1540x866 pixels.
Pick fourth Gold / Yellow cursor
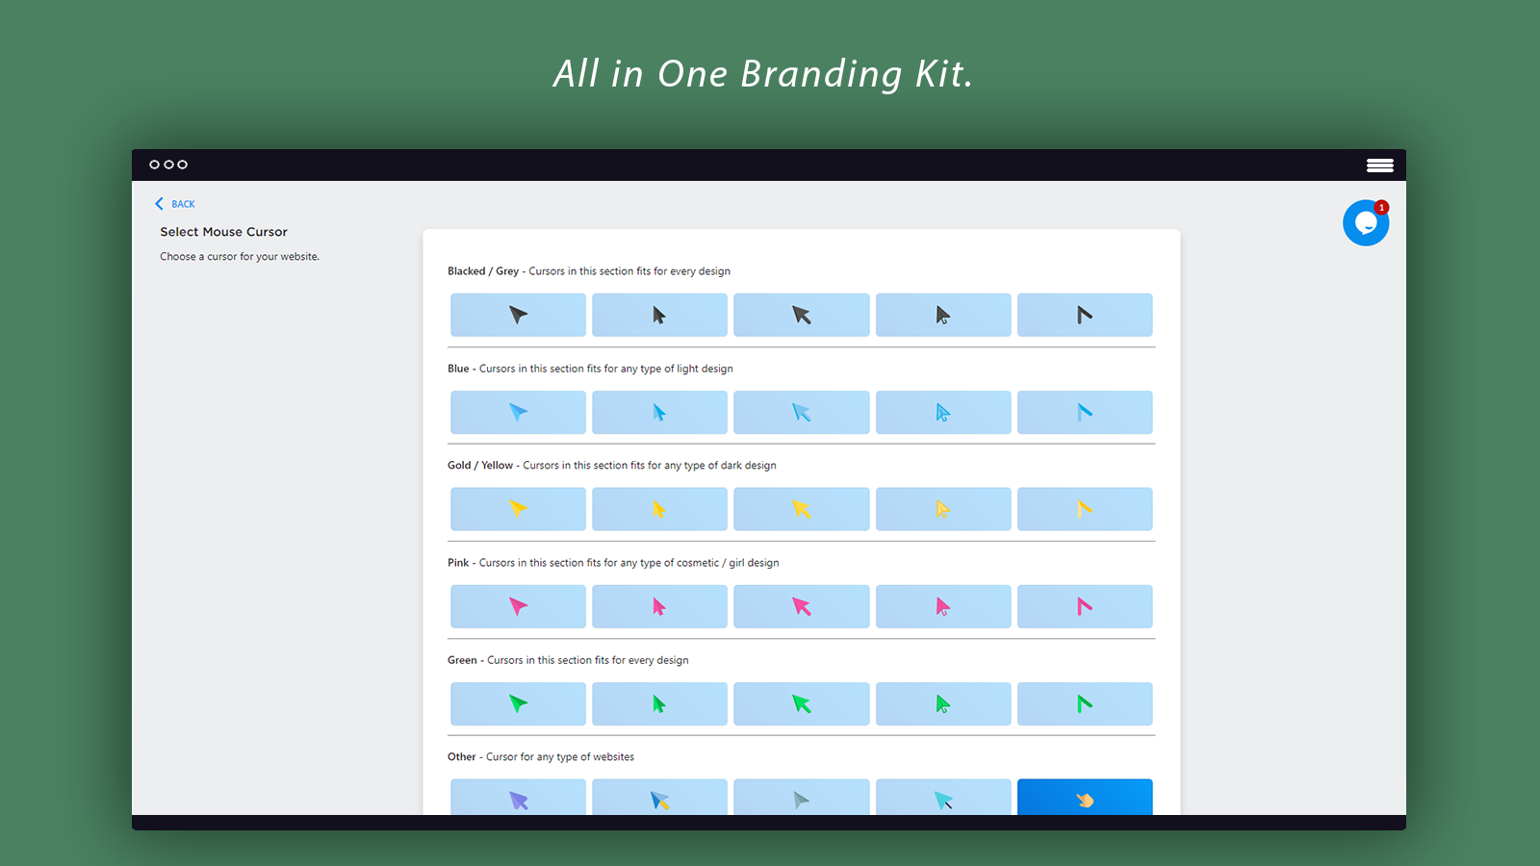pos(943,509)
